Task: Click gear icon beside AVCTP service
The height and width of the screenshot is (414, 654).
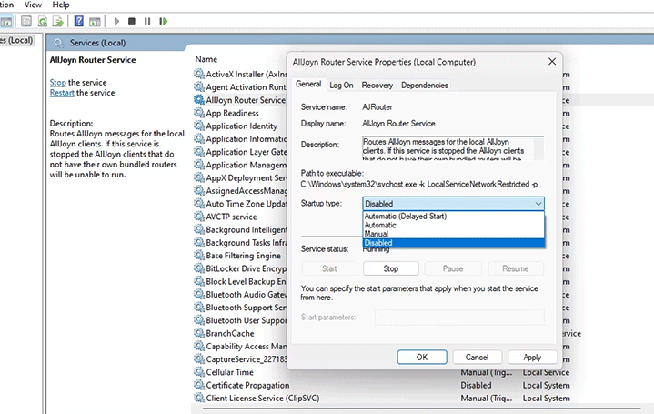Action: point(199,217)
